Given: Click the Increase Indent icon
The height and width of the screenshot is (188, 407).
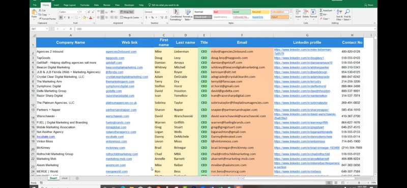Looking at the screenshot, I should point(116,17).
